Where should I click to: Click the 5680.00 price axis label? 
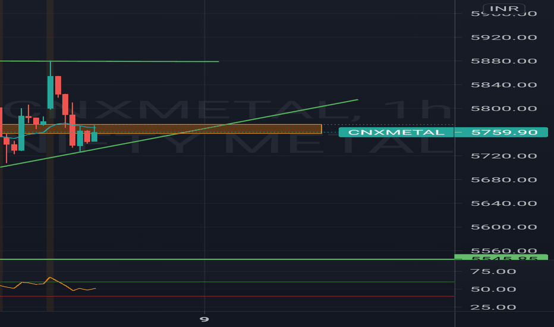click(x=504, y=180)
